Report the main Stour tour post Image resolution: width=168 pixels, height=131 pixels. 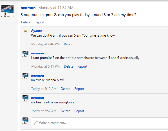pyautogui.click(x=39, y=22)
